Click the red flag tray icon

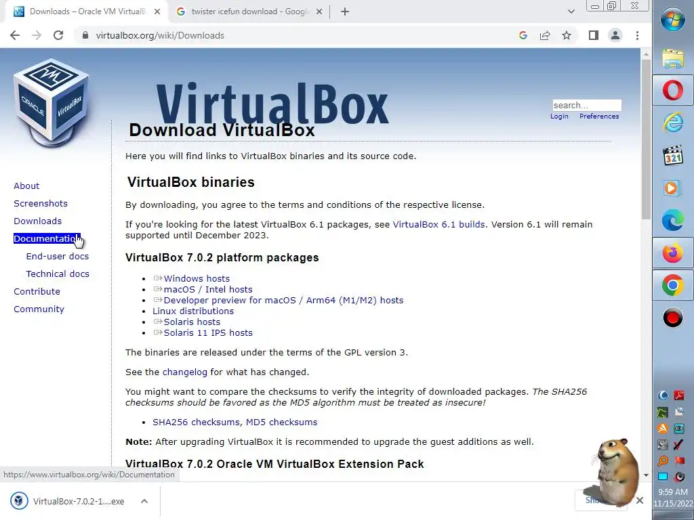coord(679,460)
